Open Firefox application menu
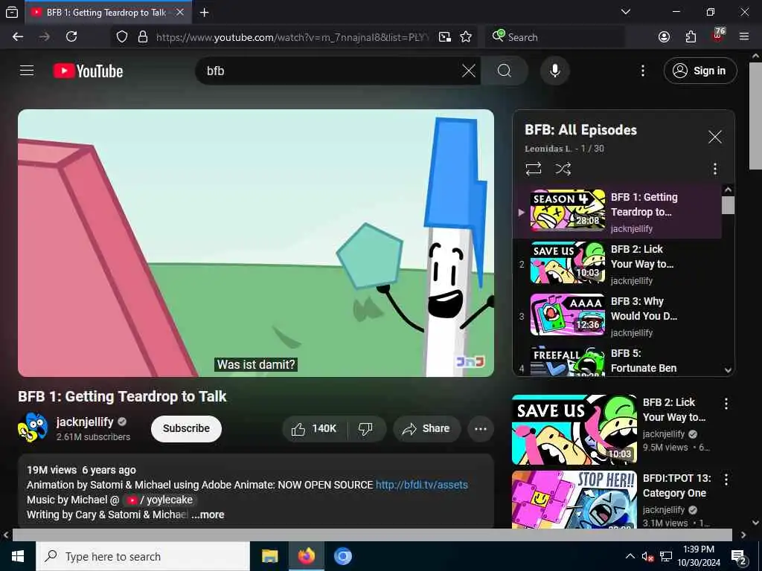The height and width of the screenshot is (571, 762). (x=744, y=37)
